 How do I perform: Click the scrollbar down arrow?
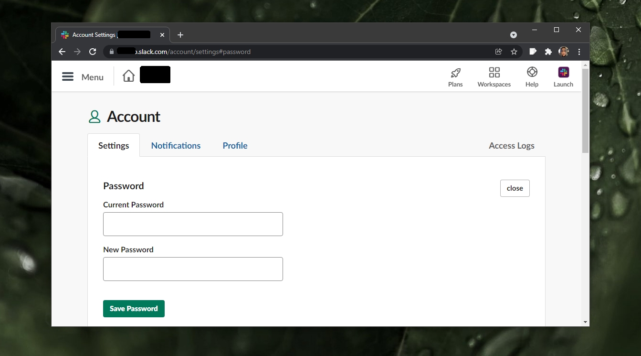pos(586,323)
